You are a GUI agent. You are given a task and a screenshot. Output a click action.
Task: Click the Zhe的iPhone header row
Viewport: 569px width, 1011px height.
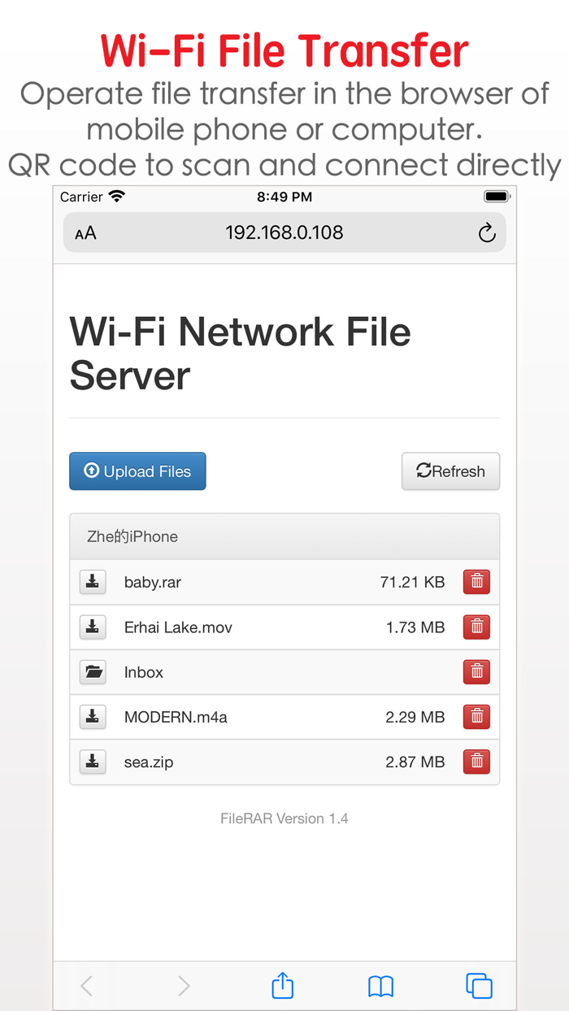coord(284,536)
